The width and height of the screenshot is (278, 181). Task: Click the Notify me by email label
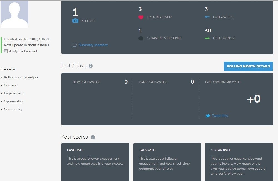click(23, 51)
